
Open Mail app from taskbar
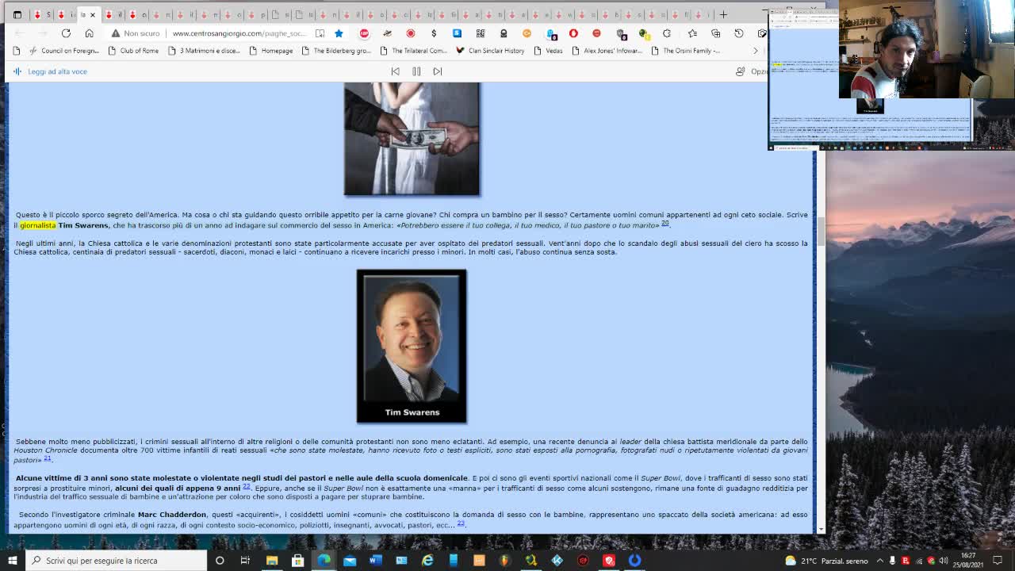click(x=350, y=560)
